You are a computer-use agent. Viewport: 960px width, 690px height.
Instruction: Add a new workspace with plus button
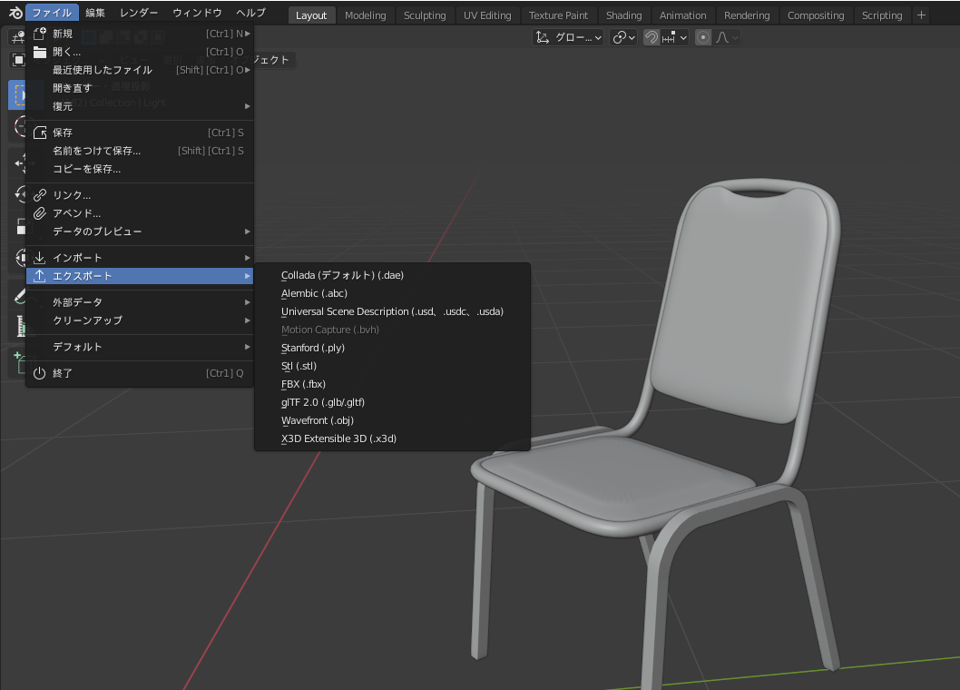coord(921,15)
